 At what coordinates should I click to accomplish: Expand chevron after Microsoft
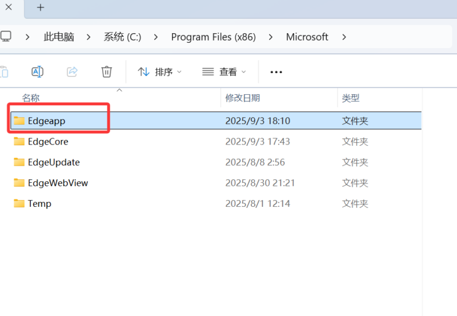click(x=344, y=37)
